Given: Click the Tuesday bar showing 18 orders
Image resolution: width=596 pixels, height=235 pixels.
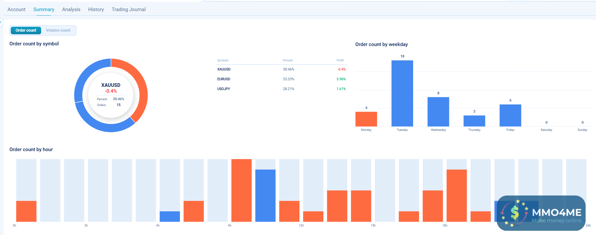Looking at the screenshot, I should tap(402, 93).
